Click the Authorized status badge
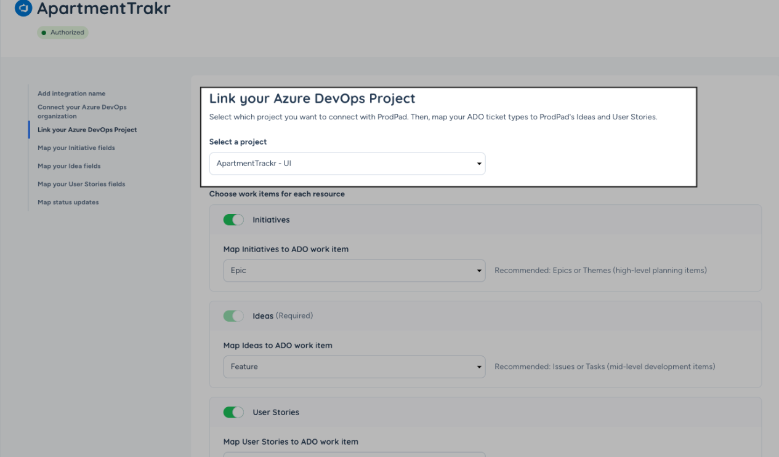The width and height of the screenshot is (779, 457). tap(63, 33)
